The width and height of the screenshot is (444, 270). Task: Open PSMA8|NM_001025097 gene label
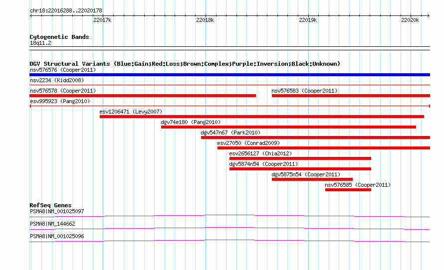tap(57, 212)
